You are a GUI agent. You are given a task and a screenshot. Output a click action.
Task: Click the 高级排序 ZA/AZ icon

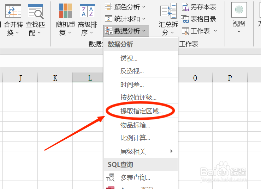pos(87,11)
